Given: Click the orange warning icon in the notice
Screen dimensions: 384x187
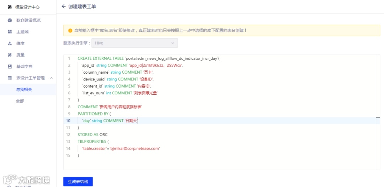Looking at the screenshot, I should (70, 31).
